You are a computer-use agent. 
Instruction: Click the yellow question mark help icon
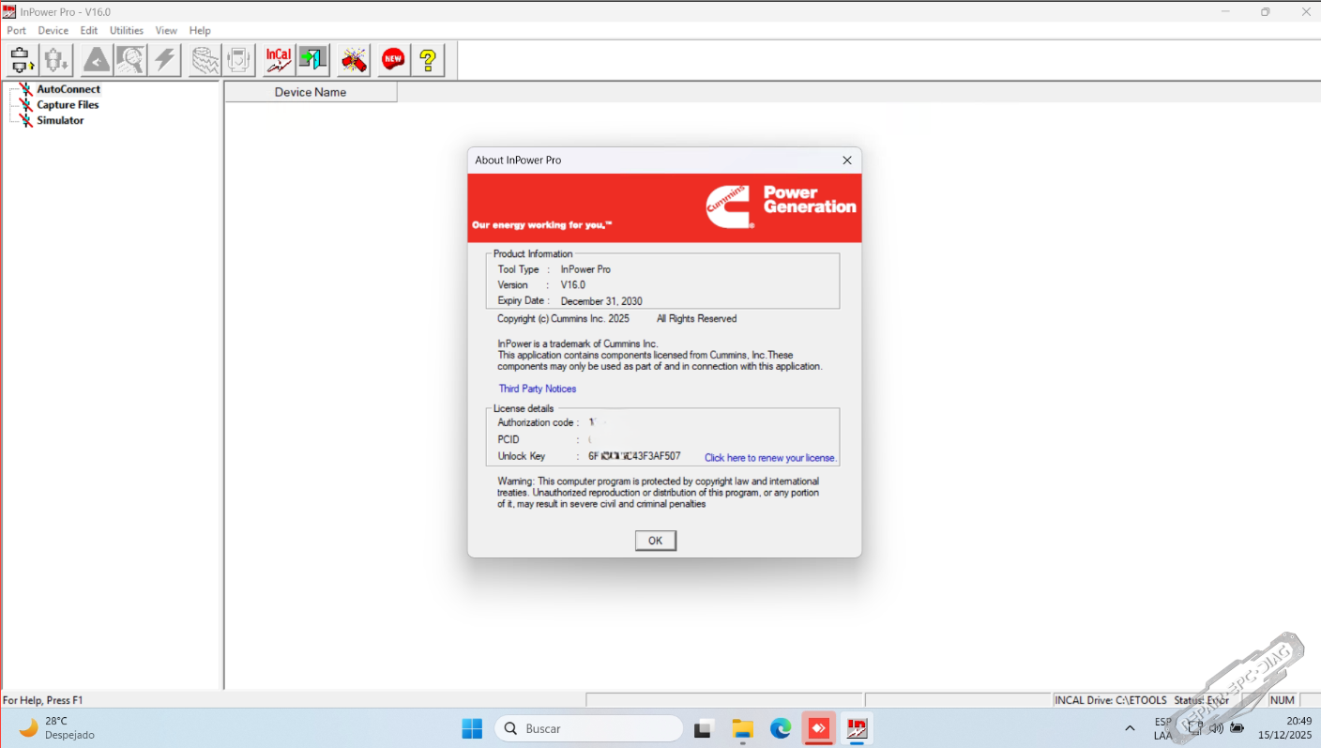[428, 60]
